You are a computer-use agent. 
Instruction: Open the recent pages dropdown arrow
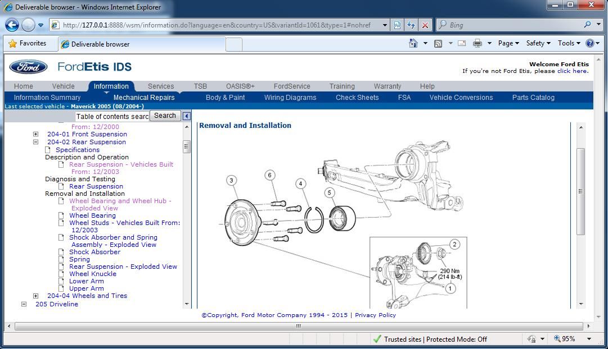(x=40, y=26)
